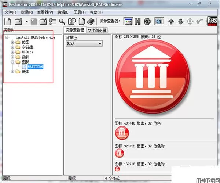The height and width of the screenshot is (183, 220).
Task: Switch to the 资源查看器 tab
Action: click(x=74, y=30)
